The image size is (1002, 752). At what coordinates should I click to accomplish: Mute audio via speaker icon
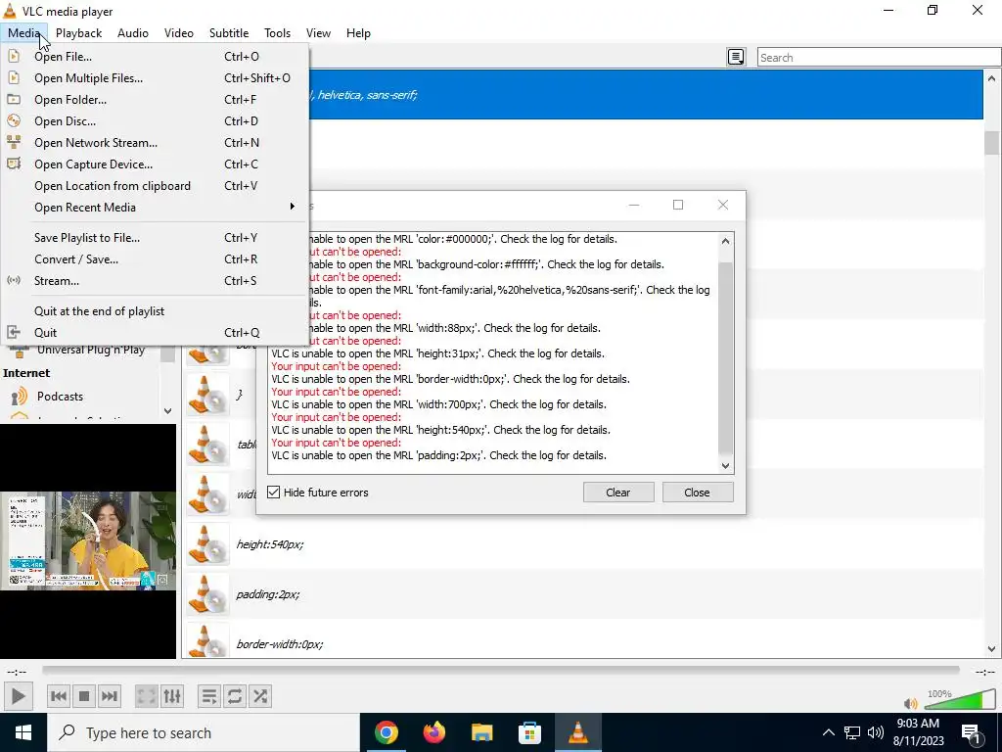coord(911,703)
